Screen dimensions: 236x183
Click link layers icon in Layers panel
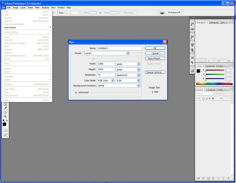(x=198, y=178)
